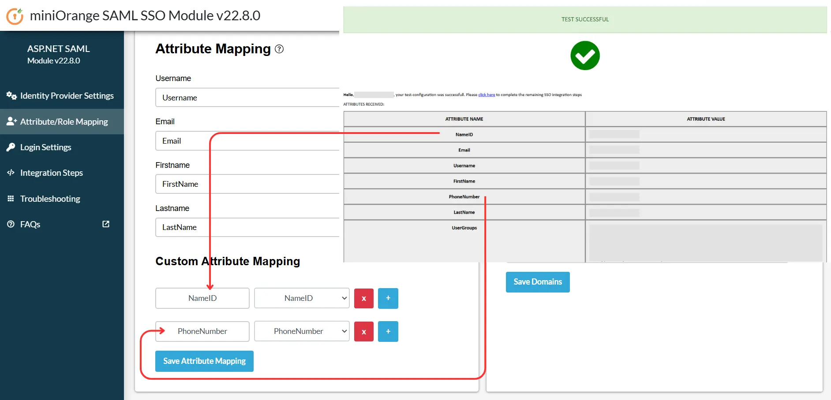Image resolution: width=831 pixels, height=400 pixels.
Task: Click the ASP.NET SAML Module v22.8.0 title
Action: (x=58, y=54)
